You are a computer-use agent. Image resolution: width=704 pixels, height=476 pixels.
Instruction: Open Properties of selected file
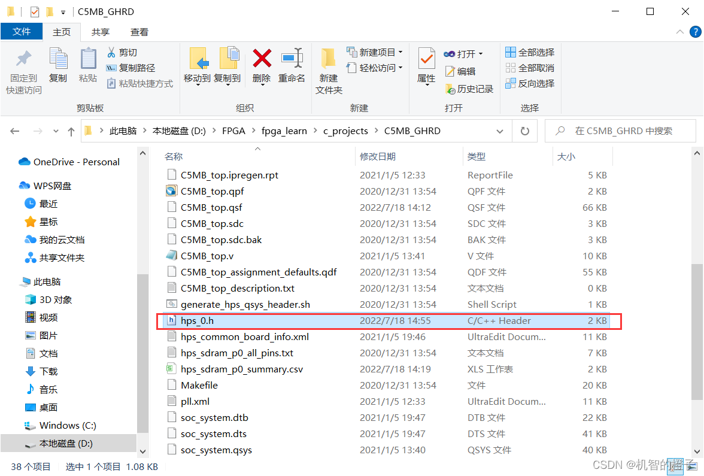pos(426,66)
